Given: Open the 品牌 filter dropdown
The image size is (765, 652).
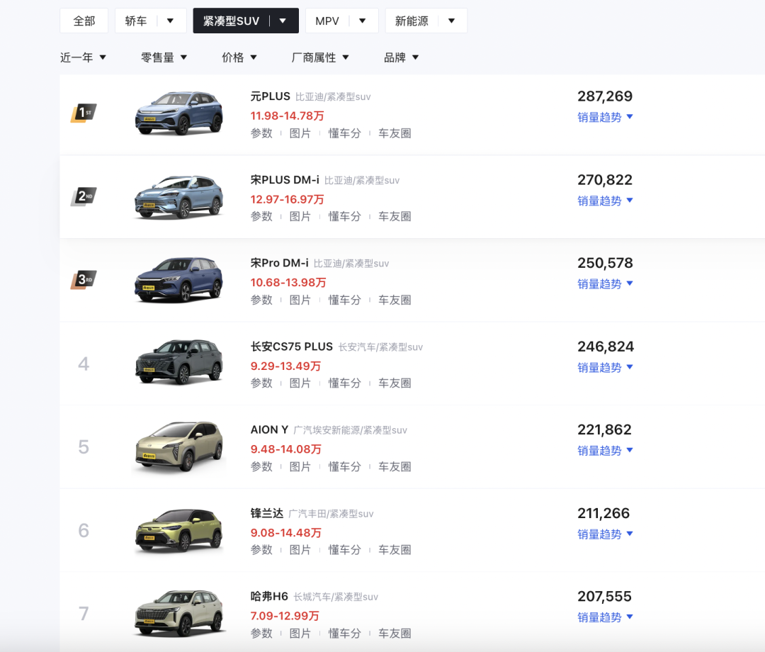Looking at the screenshot, I should 401,57.
